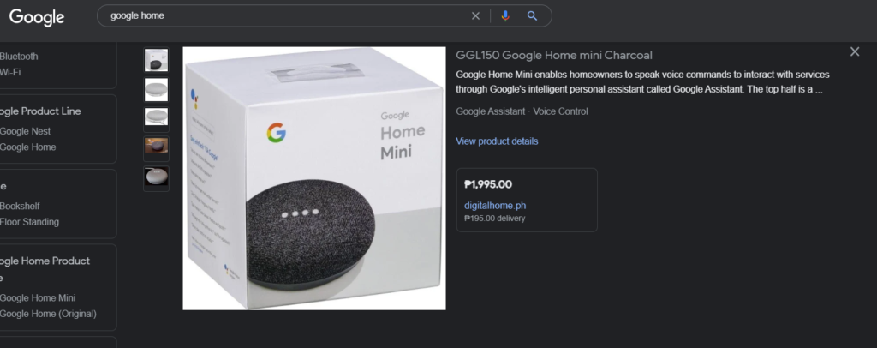The height and width of the screenshot is (348, 877).
Task: Select the second product thumbnail
Action: tap(156, 89)
